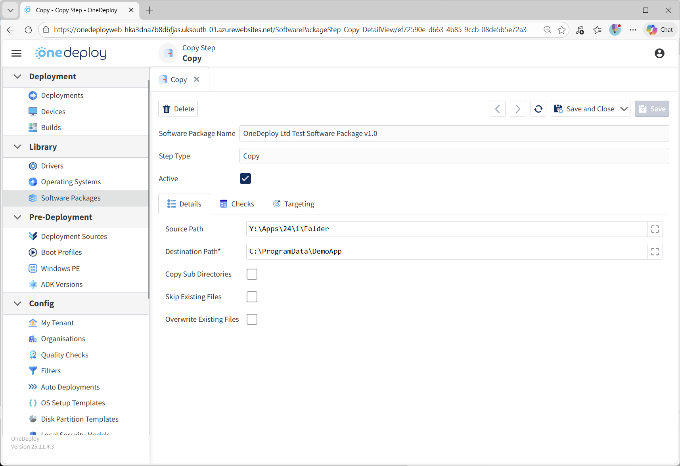
Task: Close the Copy tab
Action: coord(197,80)
